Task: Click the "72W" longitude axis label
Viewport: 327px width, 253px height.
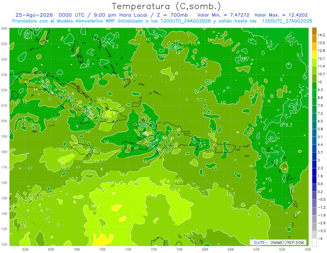Action: click(x=154, y=249)
